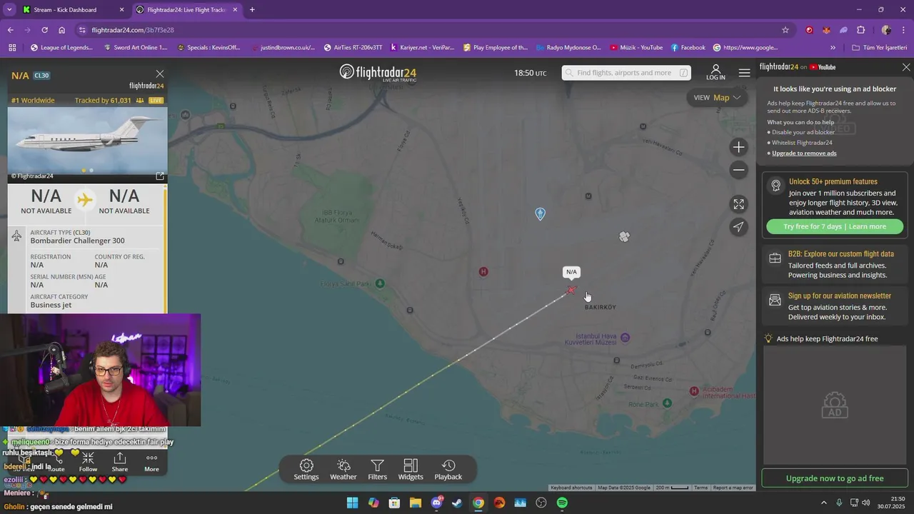Open a new browser tab
This screenshot has width=914, height=514.
coord(252,10)
